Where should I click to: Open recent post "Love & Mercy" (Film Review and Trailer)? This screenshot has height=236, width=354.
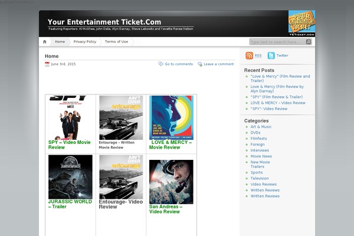coord(280,78)
